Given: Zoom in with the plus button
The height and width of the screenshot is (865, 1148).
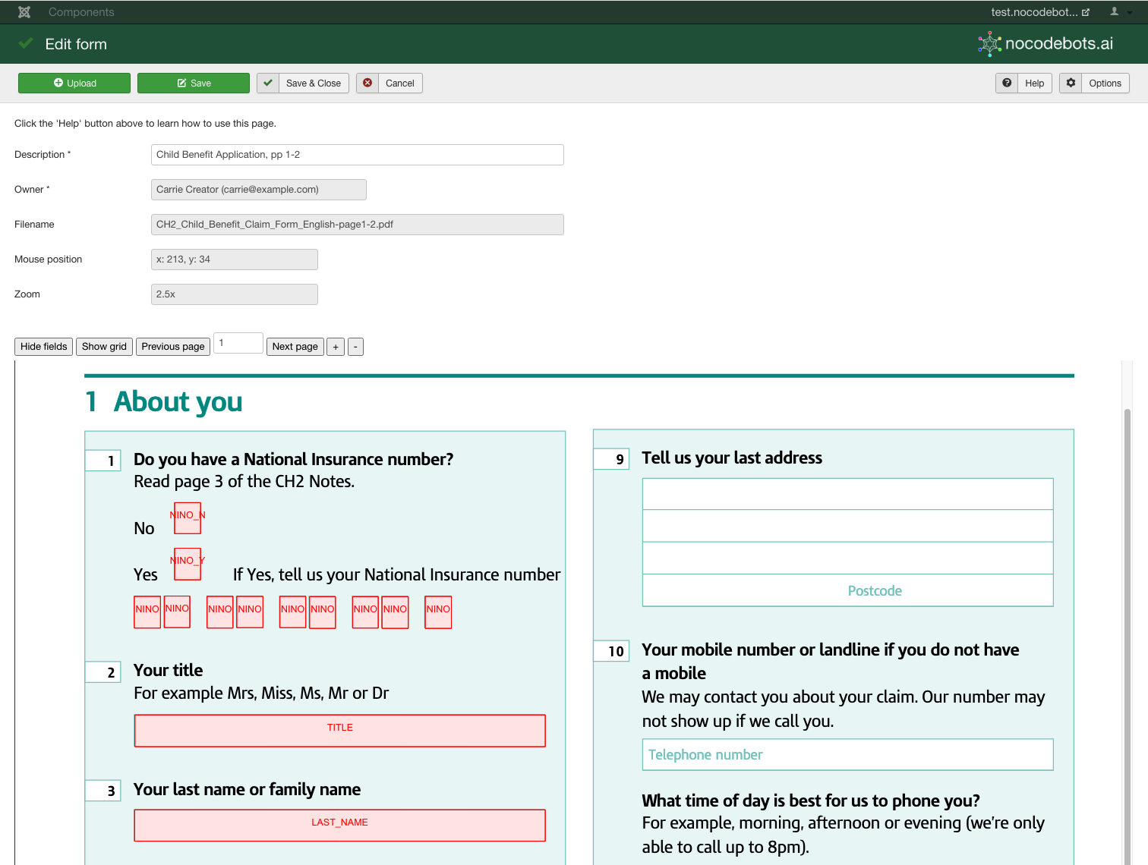Looking at the screenshot, I should click(x=336, y=347).
